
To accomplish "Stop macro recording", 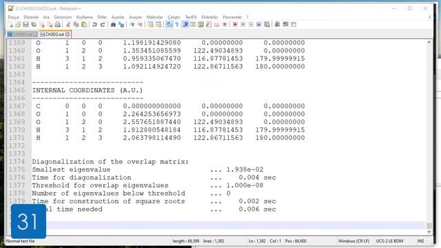I will click(243, 25).
